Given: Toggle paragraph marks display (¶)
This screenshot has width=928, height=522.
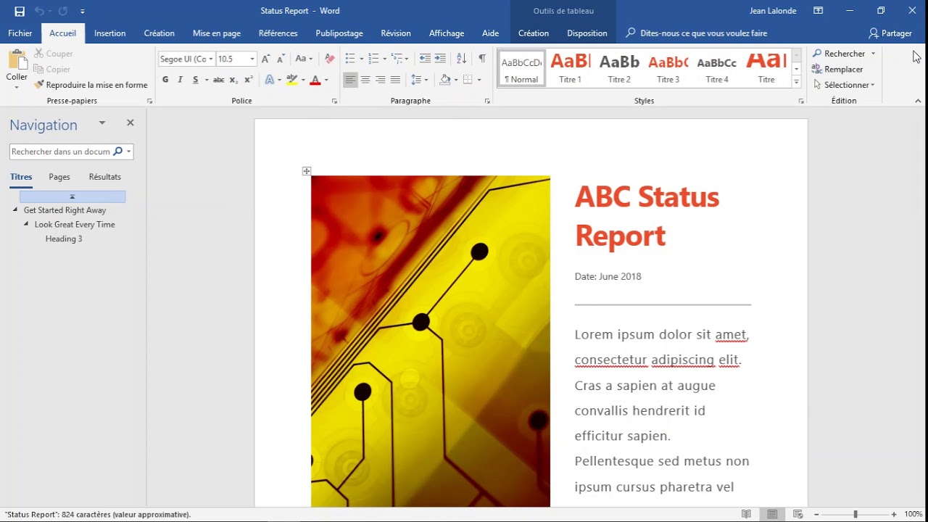Looking at the screenshot, I should pos(482,59).
